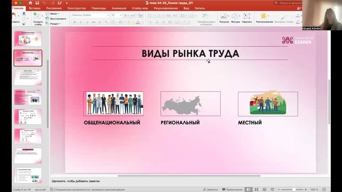
Task: Open the Переходы tab
Action: 99,9
